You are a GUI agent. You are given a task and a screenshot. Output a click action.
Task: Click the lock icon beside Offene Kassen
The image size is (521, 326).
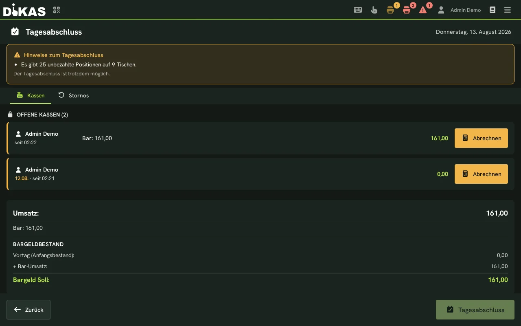[x=11, y=115]
